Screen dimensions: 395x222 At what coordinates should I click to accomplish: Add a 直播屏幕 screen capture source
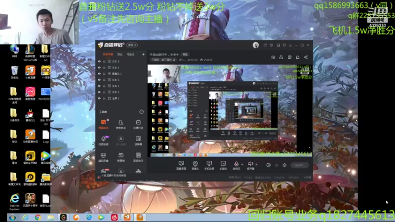181,165
